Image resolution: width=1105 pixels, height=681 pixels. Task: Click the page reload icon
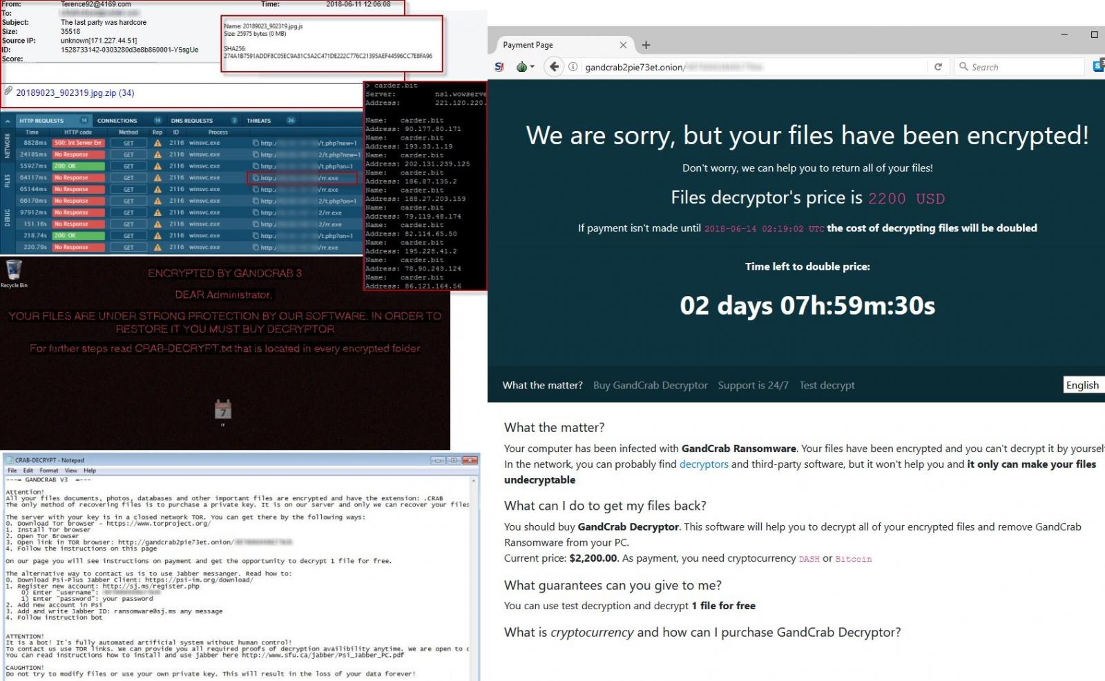click(x=938, y=67)
